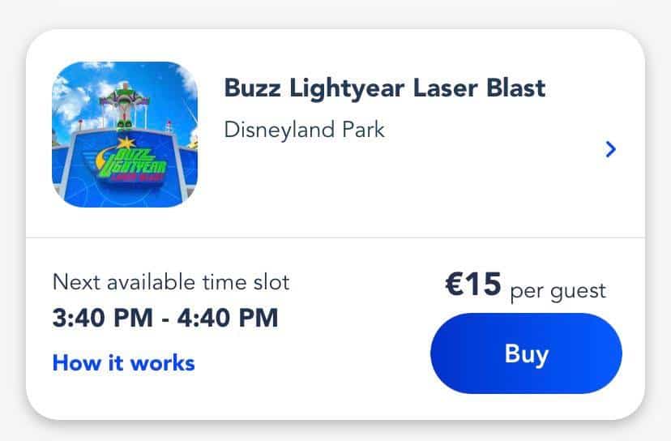Viewport: 671px width, 441px height.
Task: Click the divider line below the attraction header
Action: coord(335,237)
